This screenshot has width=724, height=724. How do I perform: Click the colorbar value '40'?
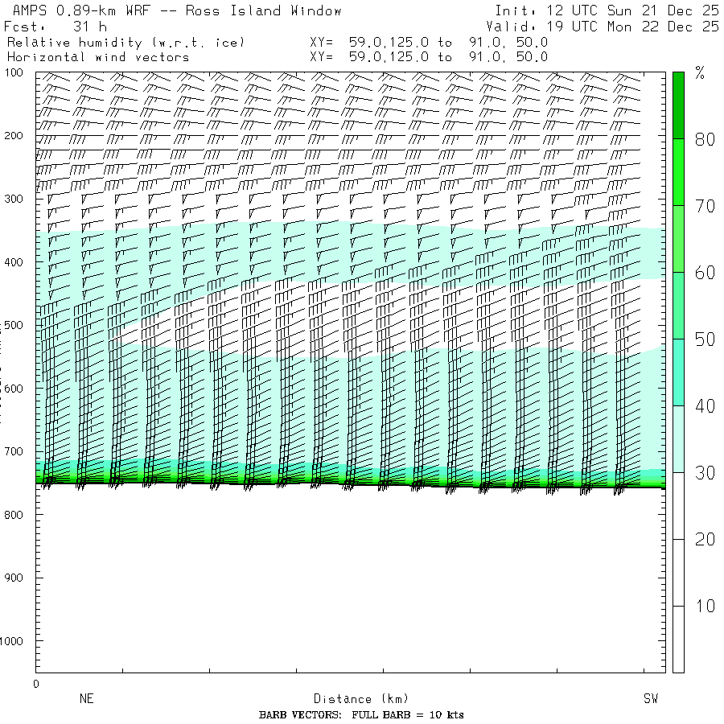point(705,406)
